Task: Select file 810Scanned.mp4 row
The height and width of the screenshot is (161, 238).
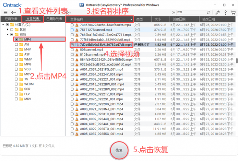Action: 153,55
